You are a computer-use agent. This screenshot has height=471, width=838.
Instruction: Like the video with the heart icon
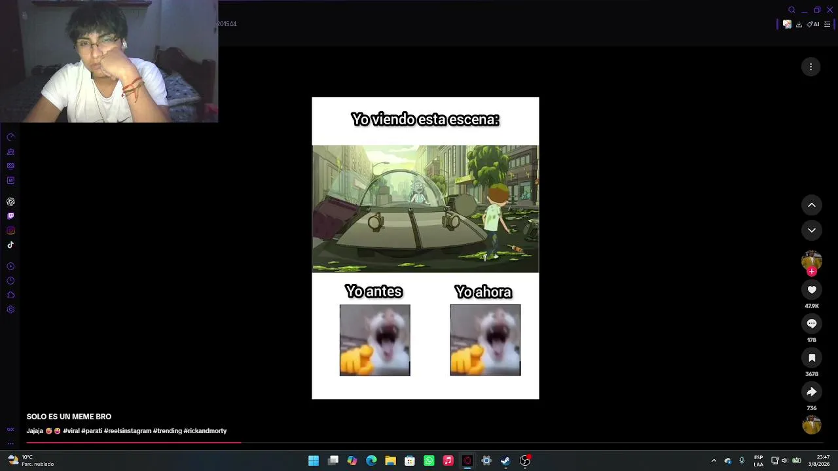(812, 290)
